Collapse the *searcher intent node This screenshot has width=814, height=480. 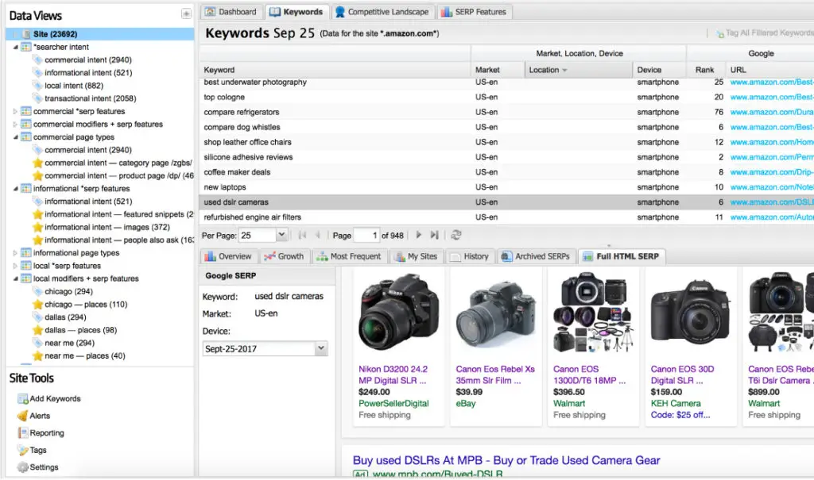coord(17,46)
